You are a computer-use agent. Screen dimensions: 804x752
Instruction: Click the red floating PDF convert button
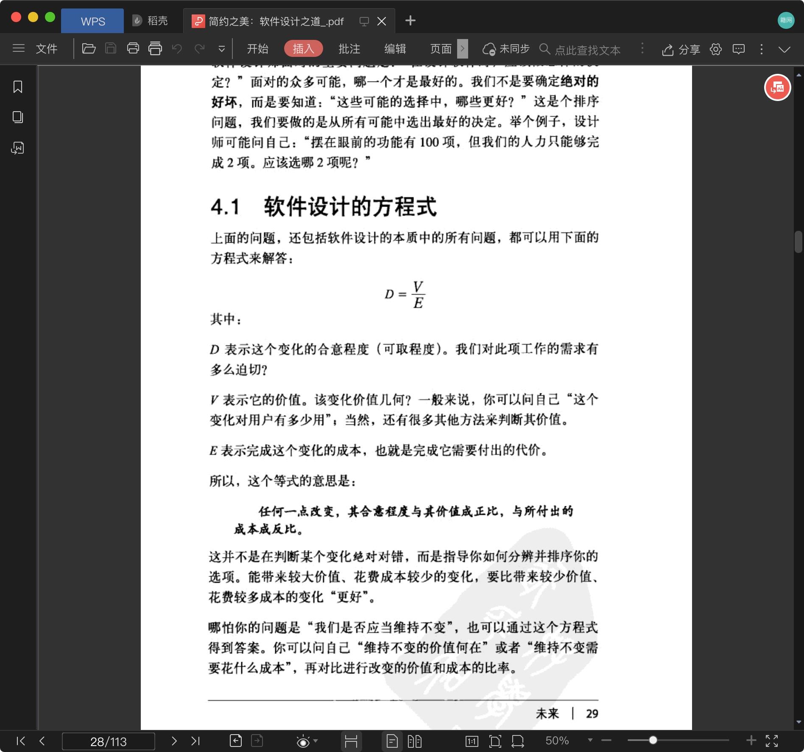point(777,87)
